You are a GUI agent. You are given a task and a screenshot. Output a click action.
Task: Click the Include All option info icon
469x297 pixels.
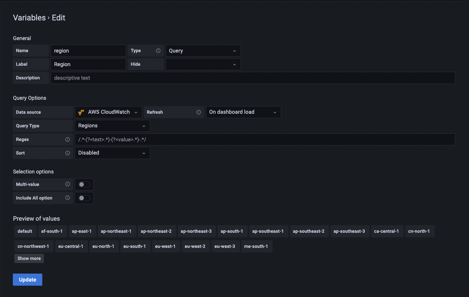coord(68,198)
